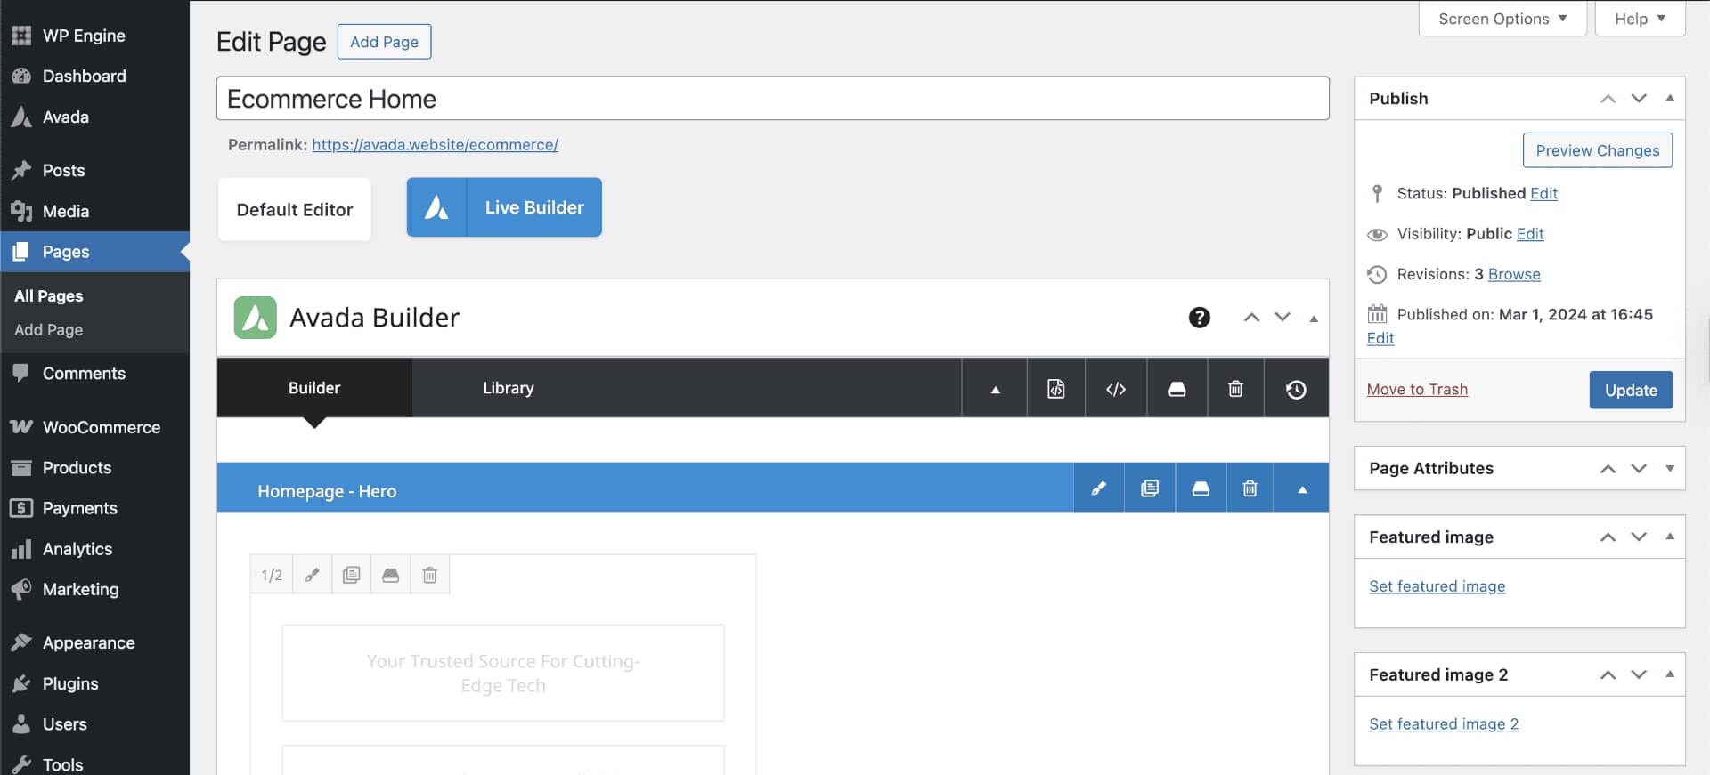
Task: Edit the 1/2 column with pencil icon
Action: [312, 575]
